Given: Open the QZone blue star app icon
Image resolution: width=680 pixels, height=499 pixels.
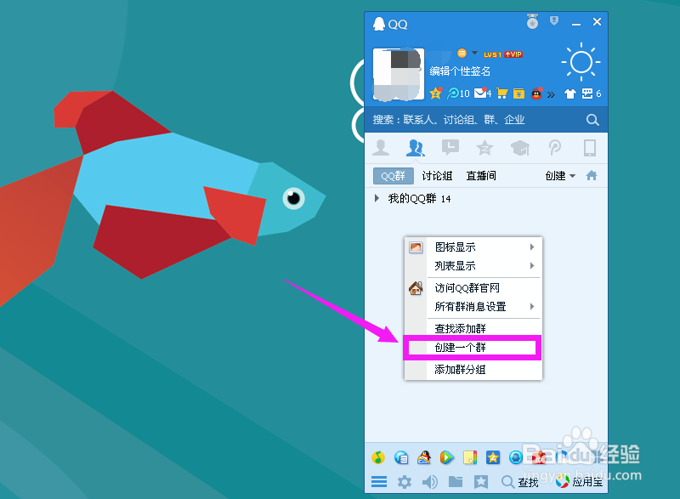Looking at the screenshot, I should pyautogui.click(x=493, y=457).
